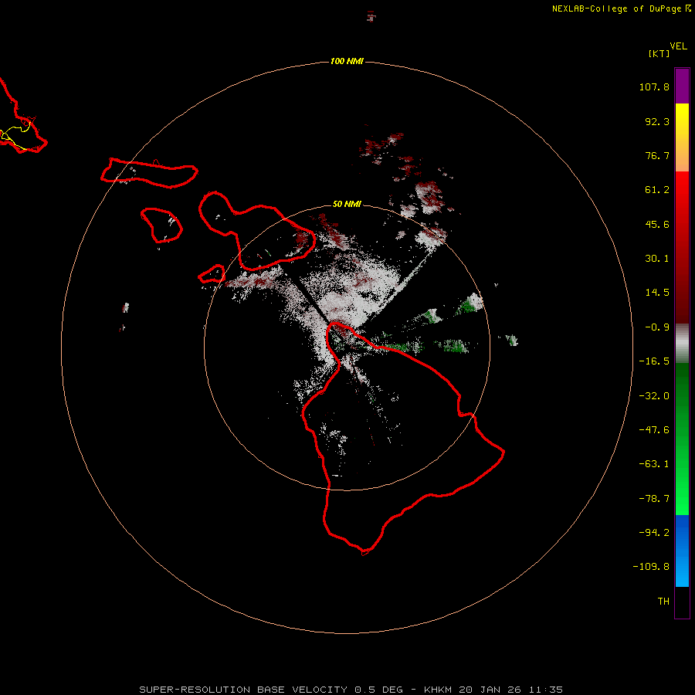Click the -63.1 velocity scale value
Screen dimensions: 695x695
[654, 464]
